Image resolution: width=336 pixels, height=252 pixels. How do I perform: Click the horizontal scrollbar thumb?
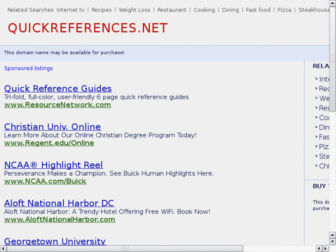pyautogui.click(x=125, y=249)
